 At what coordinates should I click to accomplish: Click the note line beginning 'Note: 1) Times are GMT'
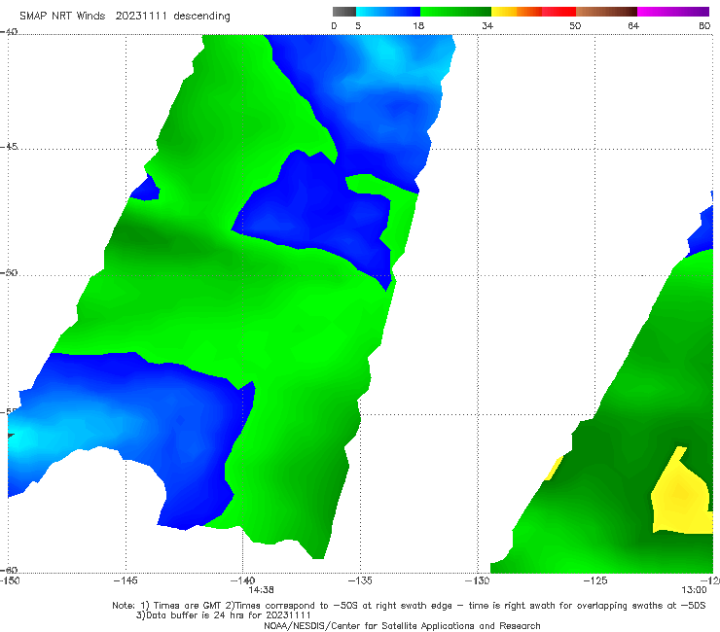click(x=409, y=606)
